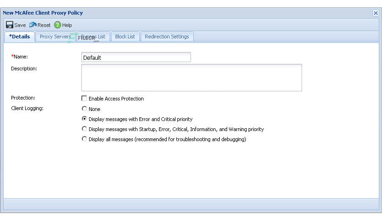Open the Proxy Servers tab
The image size is (382, 221).
pos(55,37)
